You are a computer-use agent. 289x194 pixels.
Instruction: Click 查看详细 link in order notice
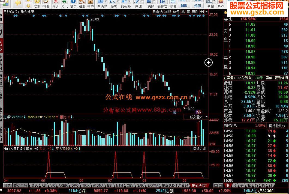click(x=281, y=78)
